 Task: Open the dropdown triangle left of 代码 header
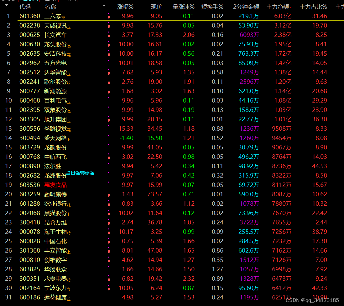(x=6, y=5)
